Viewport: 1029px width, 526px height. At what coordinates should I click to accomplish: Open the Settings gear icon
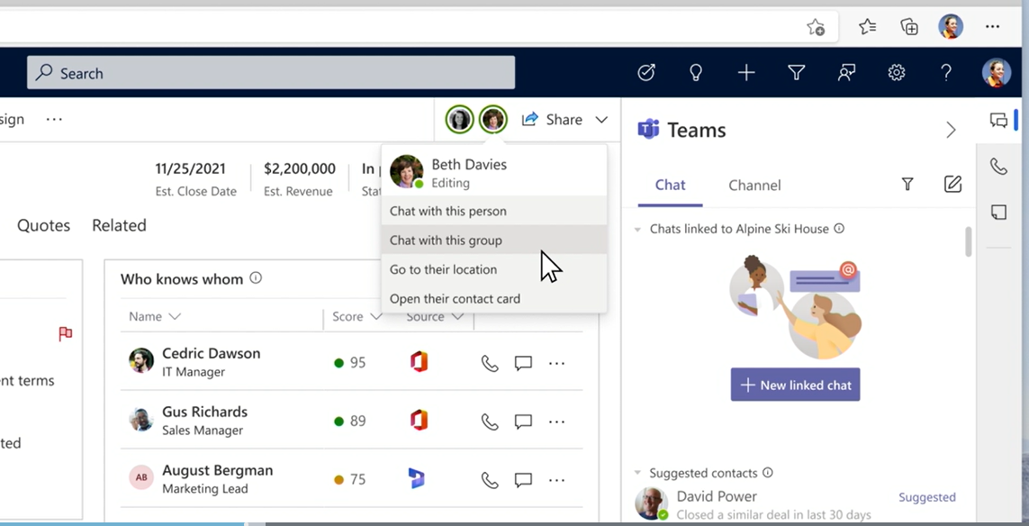tap(897, 72)
